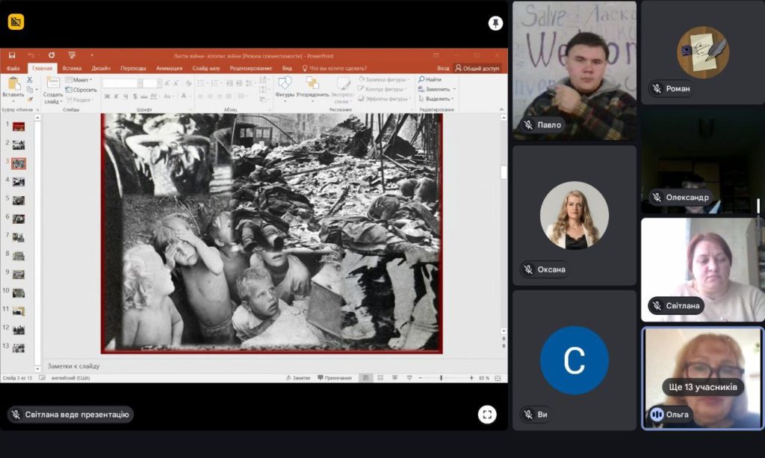Toggle Заметки notes button in status bar
765x458 pixels.
(x=297, y=378)
